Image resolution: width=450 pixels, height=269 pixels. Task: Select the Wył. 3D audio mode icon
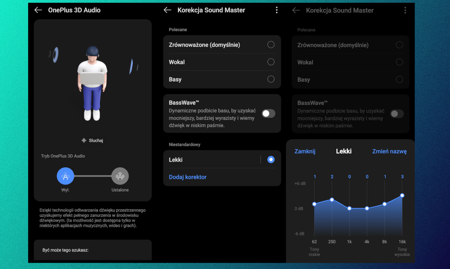pos(65,176)
